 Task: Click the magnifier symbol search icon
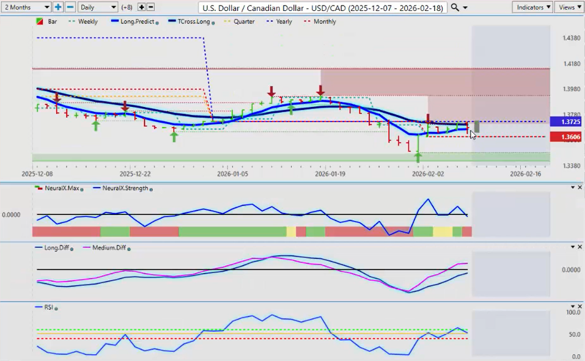tap(455, 7)
